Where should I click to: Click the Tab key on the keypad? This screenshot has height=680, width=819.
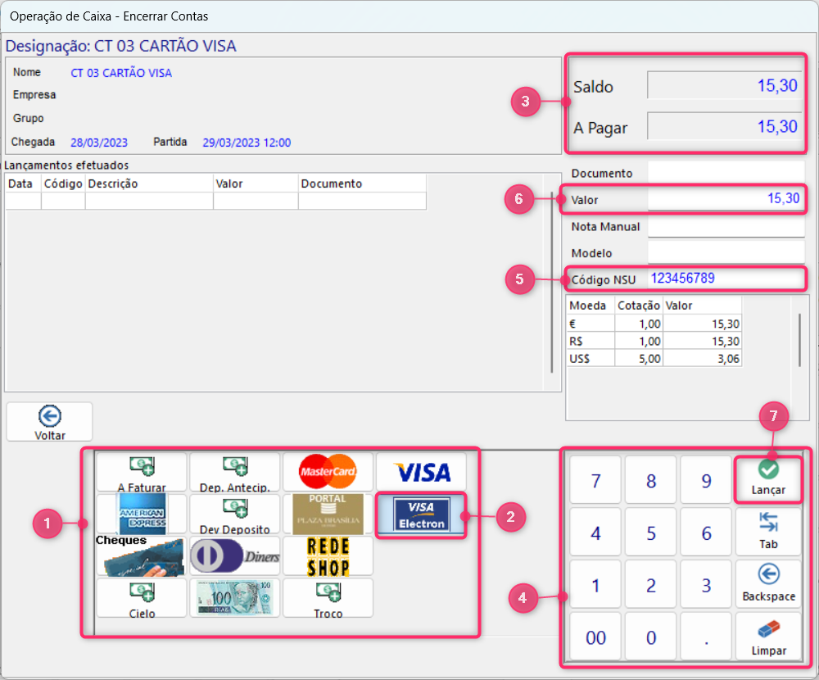point(768,532)
